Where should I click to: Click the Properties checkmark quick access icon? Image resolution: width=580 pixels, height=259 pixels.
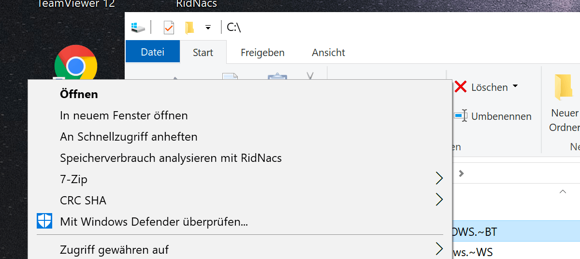tap(169, 28)
